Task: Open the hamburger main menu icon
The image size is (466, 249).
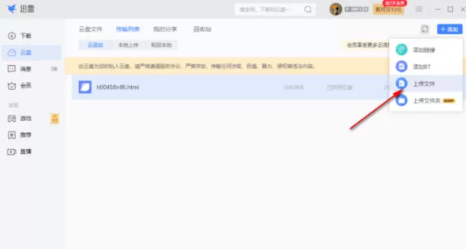Action: [x=419, y=9]
